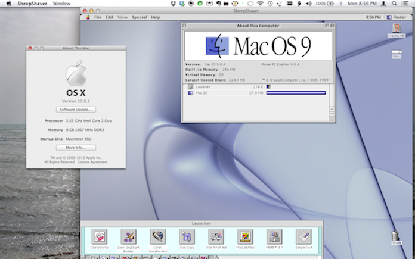This screenshot has width=415, height=259.
Task: Open the Mac OS 9 Apple menu
Action: (x=86, y=17)
